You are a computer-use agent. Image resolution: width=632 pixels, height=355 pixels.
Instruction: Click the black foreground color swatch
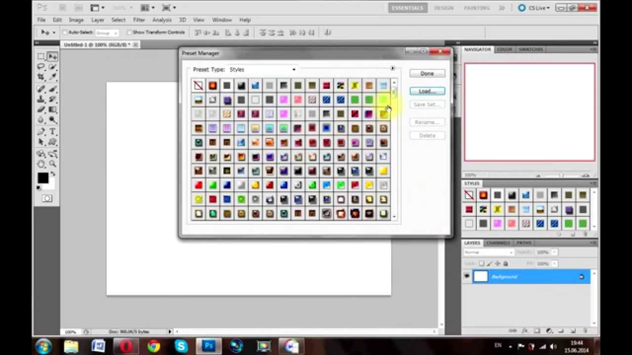pyautogui.click(x=43, y=178)
